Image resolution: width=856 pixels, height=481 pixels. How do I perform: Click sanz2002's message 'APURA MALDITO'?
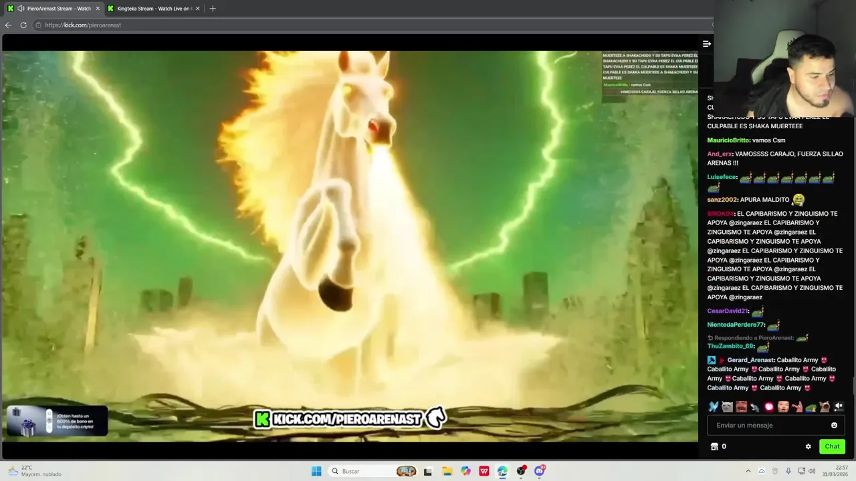pos(765,200)
